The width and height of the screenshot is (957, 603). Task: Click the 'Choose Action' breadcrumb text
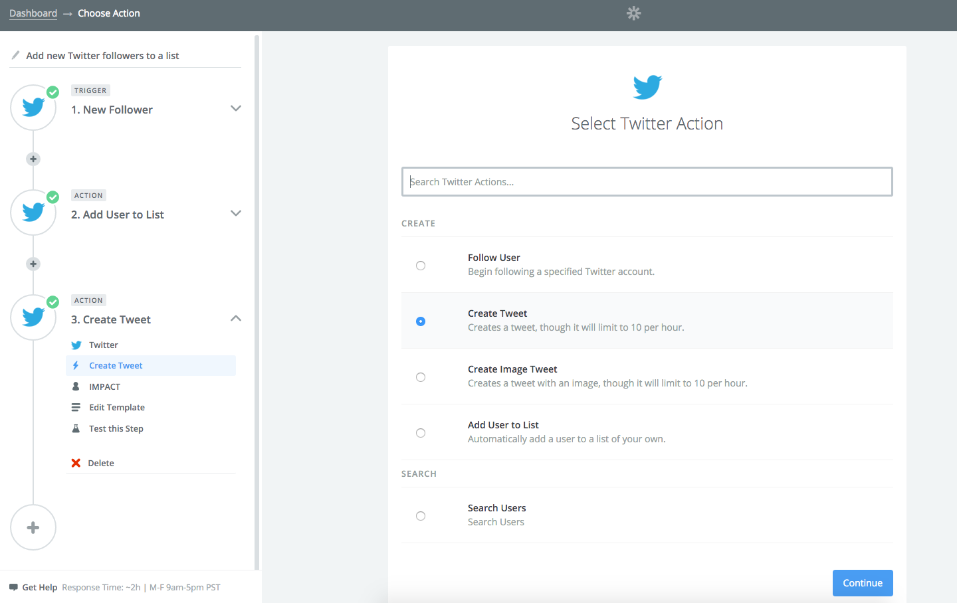coord(109,13)
